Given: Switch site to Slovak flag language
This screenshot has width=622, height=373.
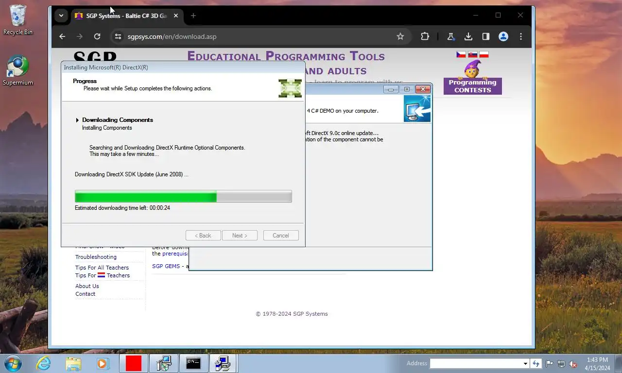Looking at the screenshot, I should tap(472, 54).
